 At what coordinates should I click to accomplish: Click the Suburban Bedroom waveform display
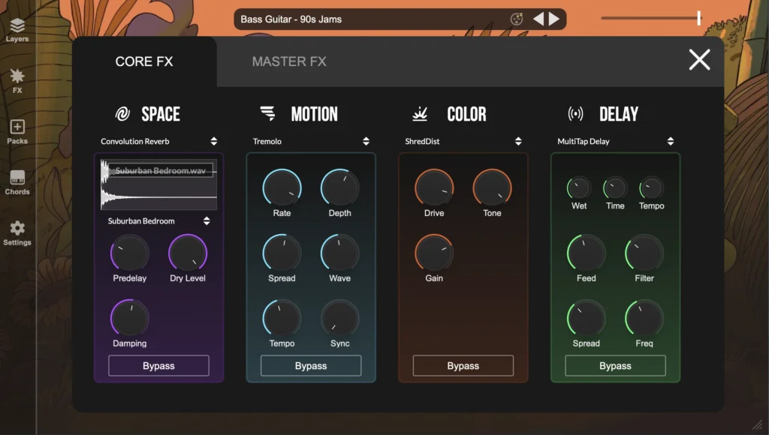tap(158, 184)
